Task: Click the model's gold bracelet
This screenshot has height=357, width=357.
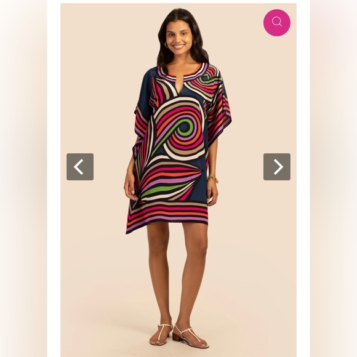Action: coord(213,178)
